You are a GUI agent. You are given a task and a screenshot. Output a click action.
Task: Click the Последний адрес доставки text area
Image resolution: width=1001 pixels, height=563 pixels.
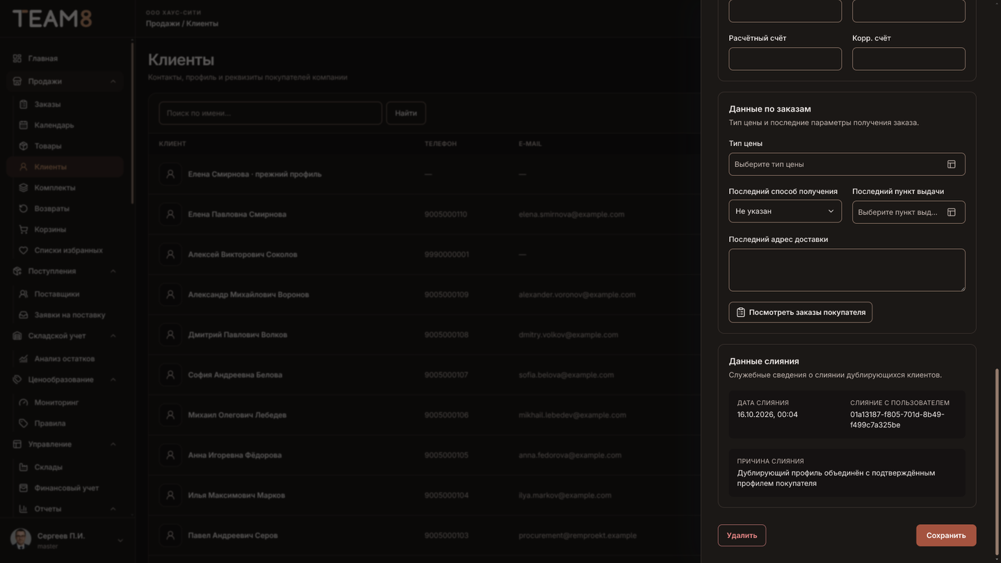847,270
